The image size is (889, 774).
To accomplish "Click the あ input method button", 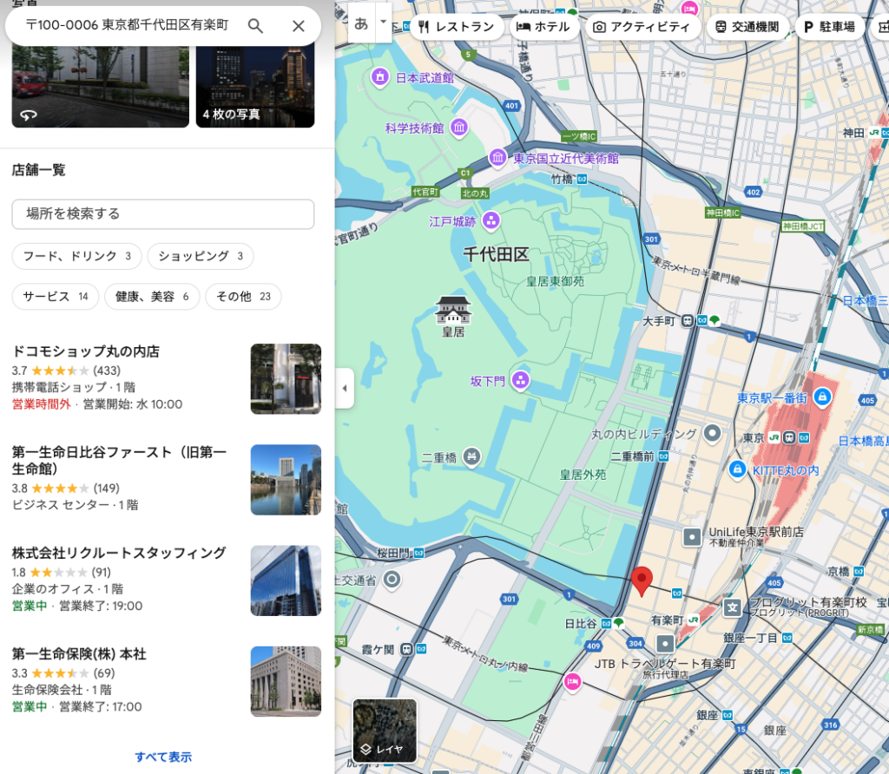I will (x=362, y=24).
